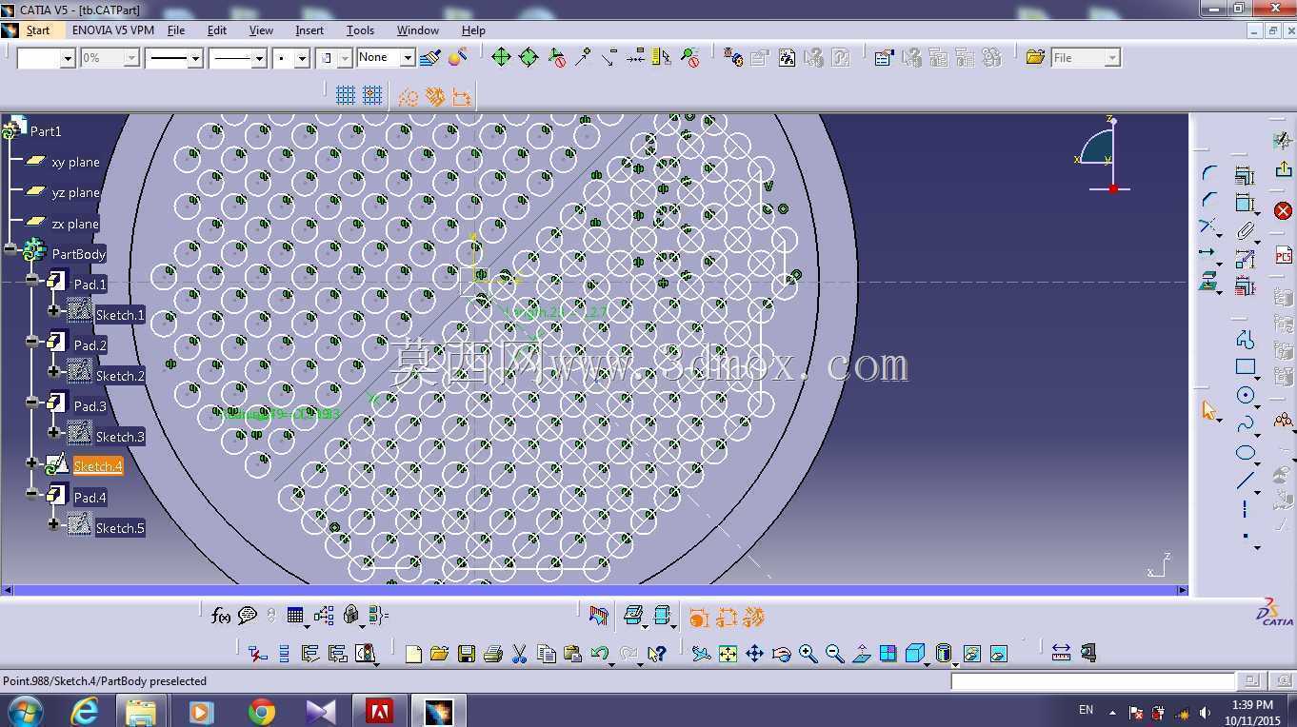This screenshot has width=1297, height=727.
Task: Click the Formula f(x) icon
Action: click(x=221, y=617)
